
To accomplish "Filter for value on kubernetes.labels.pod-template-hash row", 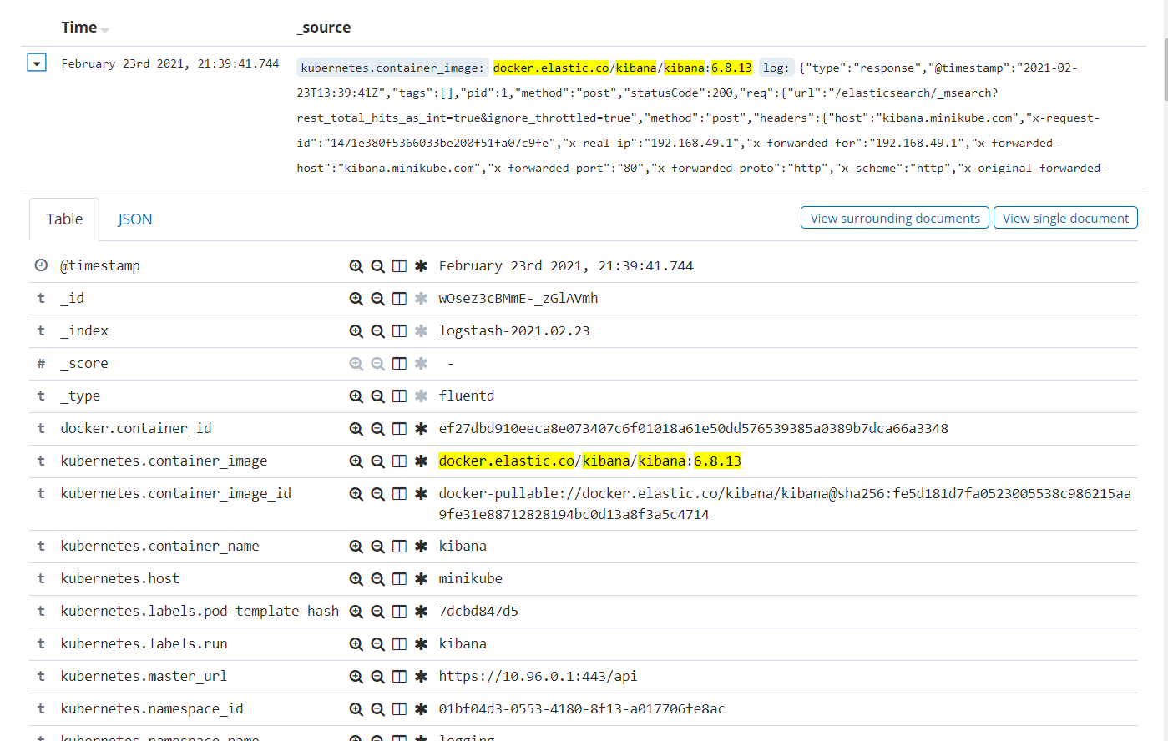I will [356, 612].
